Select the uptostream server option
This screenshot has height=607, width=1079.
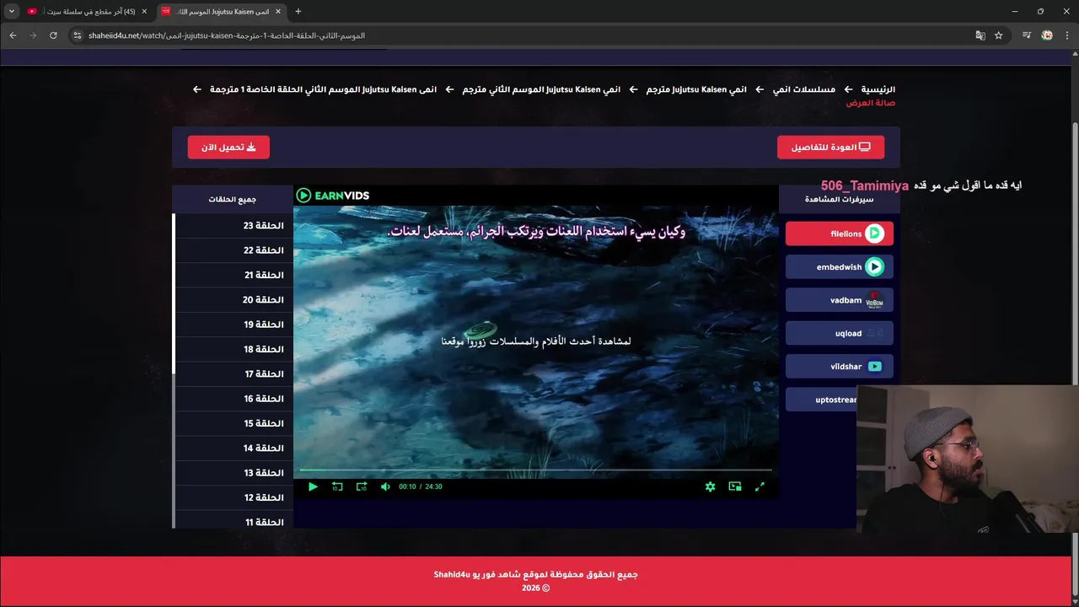pyautogui.click(x=822, y=400)
